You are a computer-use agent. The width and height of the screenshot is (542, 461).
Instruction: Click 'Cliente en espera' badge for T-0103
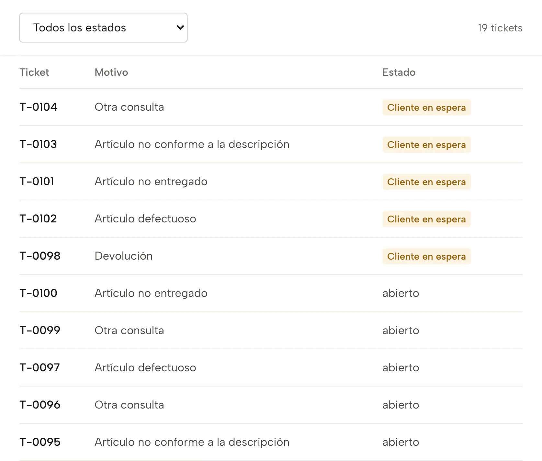click(426, 144)
